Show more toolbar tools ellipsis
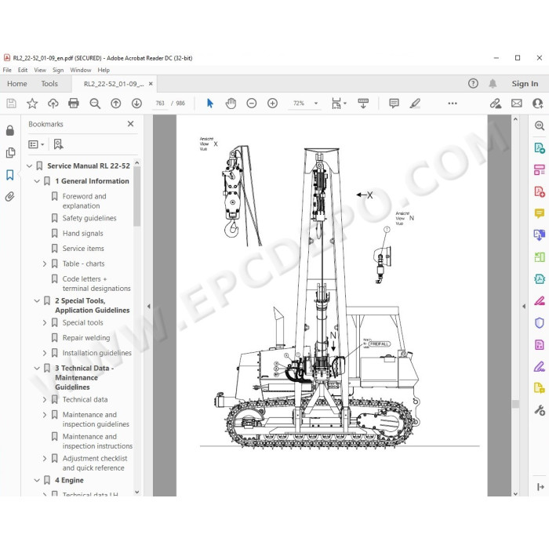The width and height of the screenshot is (549, 549). click(453, 104)
